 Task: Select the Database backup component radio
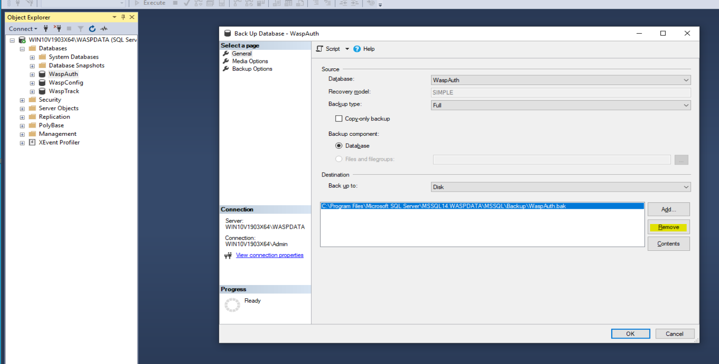[x=339, y=146]
